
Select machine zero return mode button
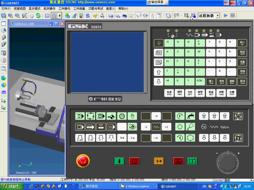(x=111, y=116)
